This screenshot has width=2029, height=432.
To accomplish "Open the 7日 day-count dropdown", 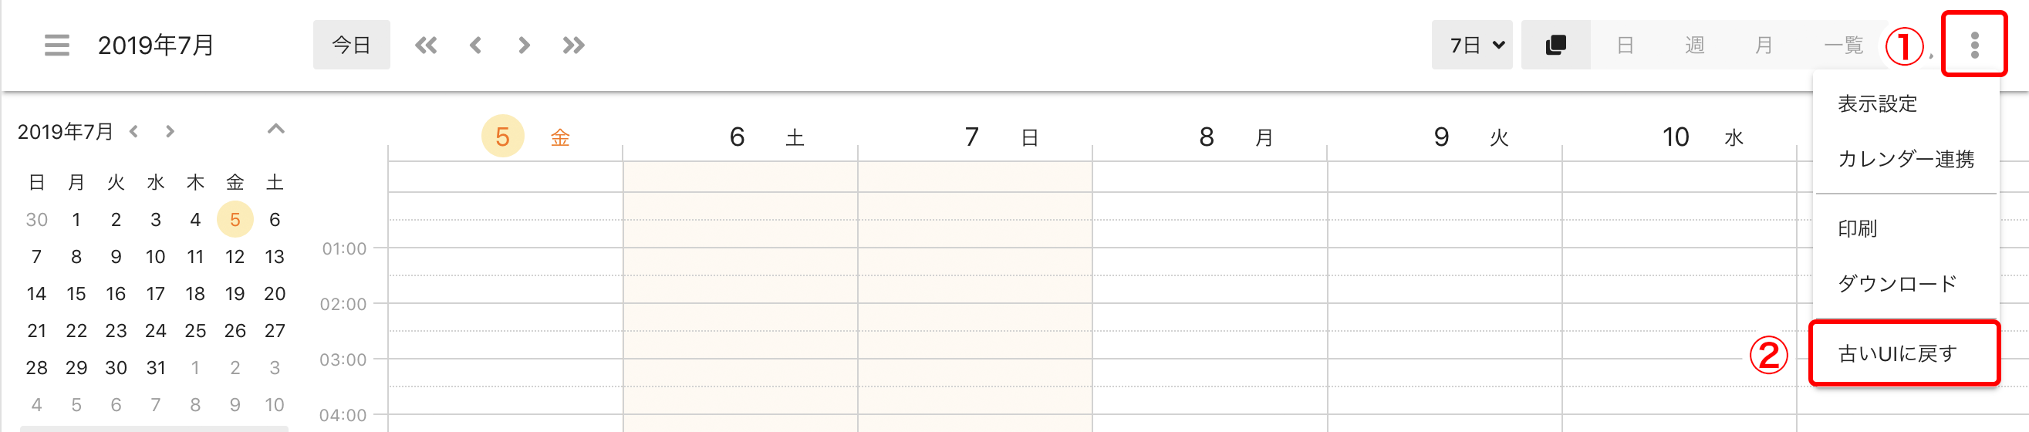I will tap(1472, 45).
